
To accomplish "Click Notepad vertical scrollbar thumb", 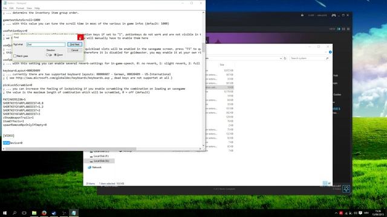I will click(x=204, y=47).
